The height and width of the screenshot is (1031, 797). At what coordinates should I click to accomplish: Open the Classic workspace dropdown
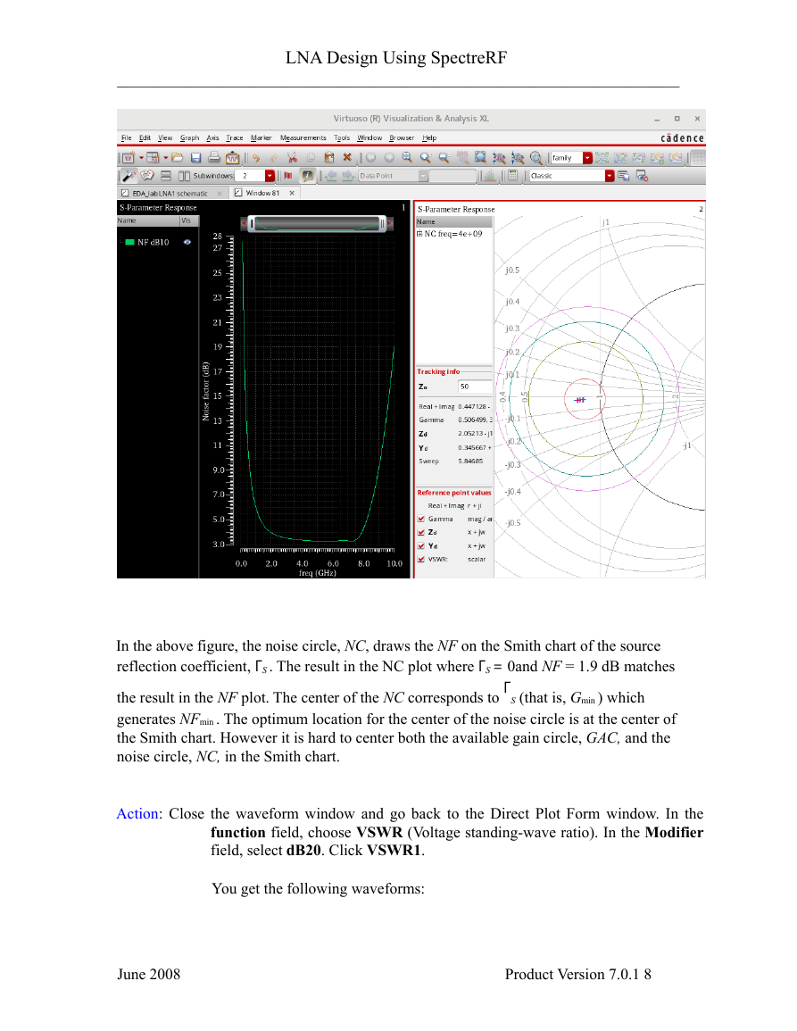(x=610, y=176)
